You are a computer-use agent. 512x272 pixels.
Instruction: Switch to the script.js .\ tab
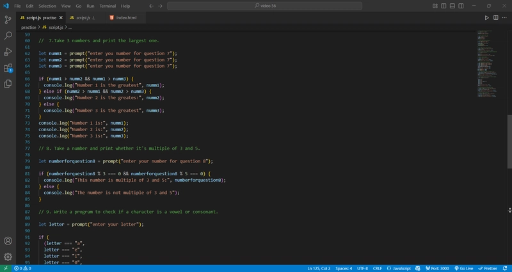click(86, 18)
